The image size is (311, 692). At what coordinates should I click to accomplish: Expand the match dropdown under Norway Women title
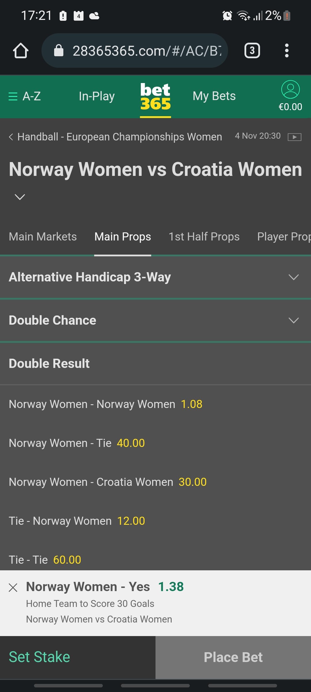(20, 197)
